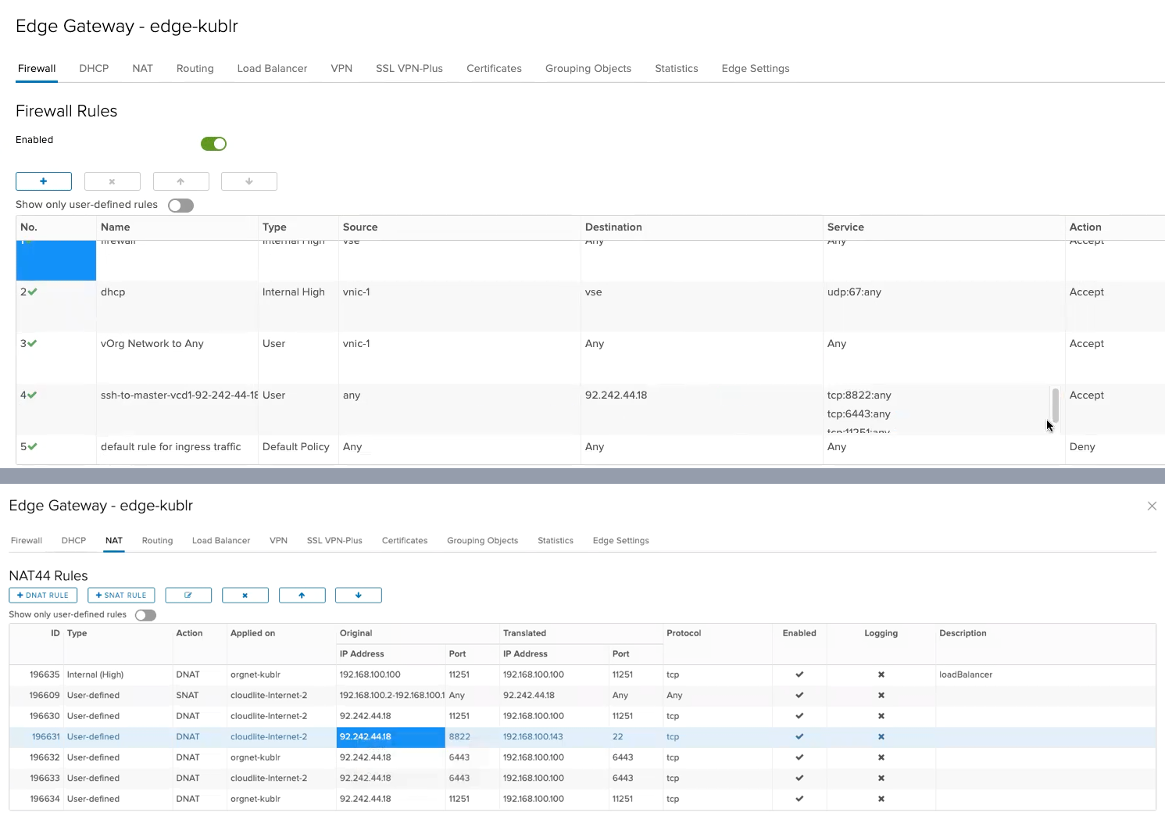This screenshot has width=1165, height=816.
Task: Delete firewall rule with the x button
Action: click(113, 181)
